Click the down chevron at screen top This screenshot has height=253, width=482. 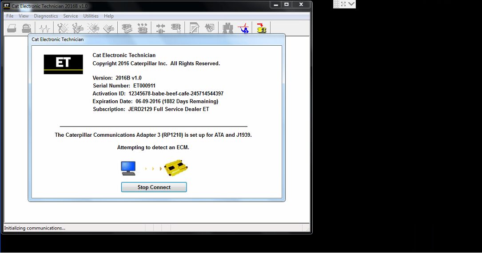(351, 4)
